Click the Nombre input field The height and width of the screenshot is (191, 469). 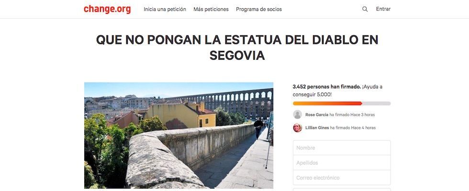point(342,148)
